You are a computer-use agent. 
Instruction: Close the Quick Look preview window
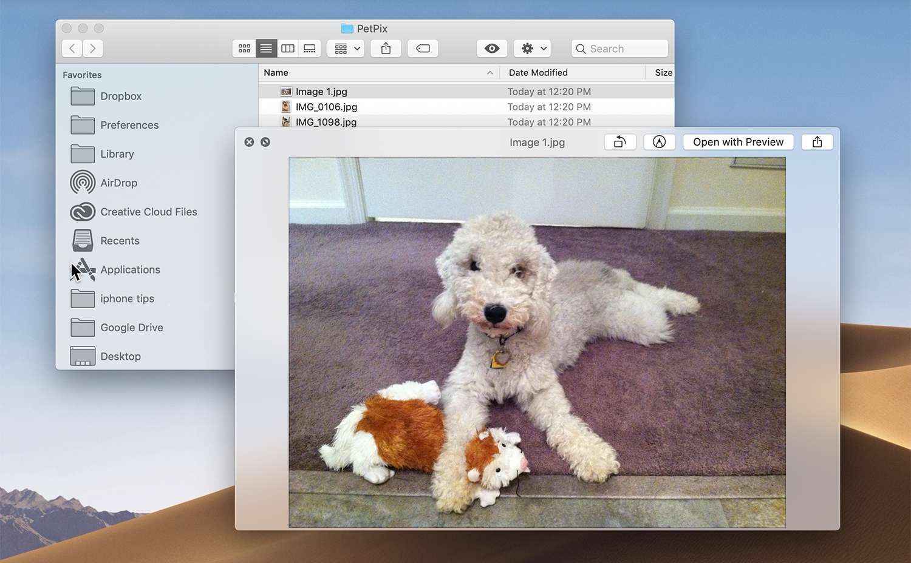[249, 142]
